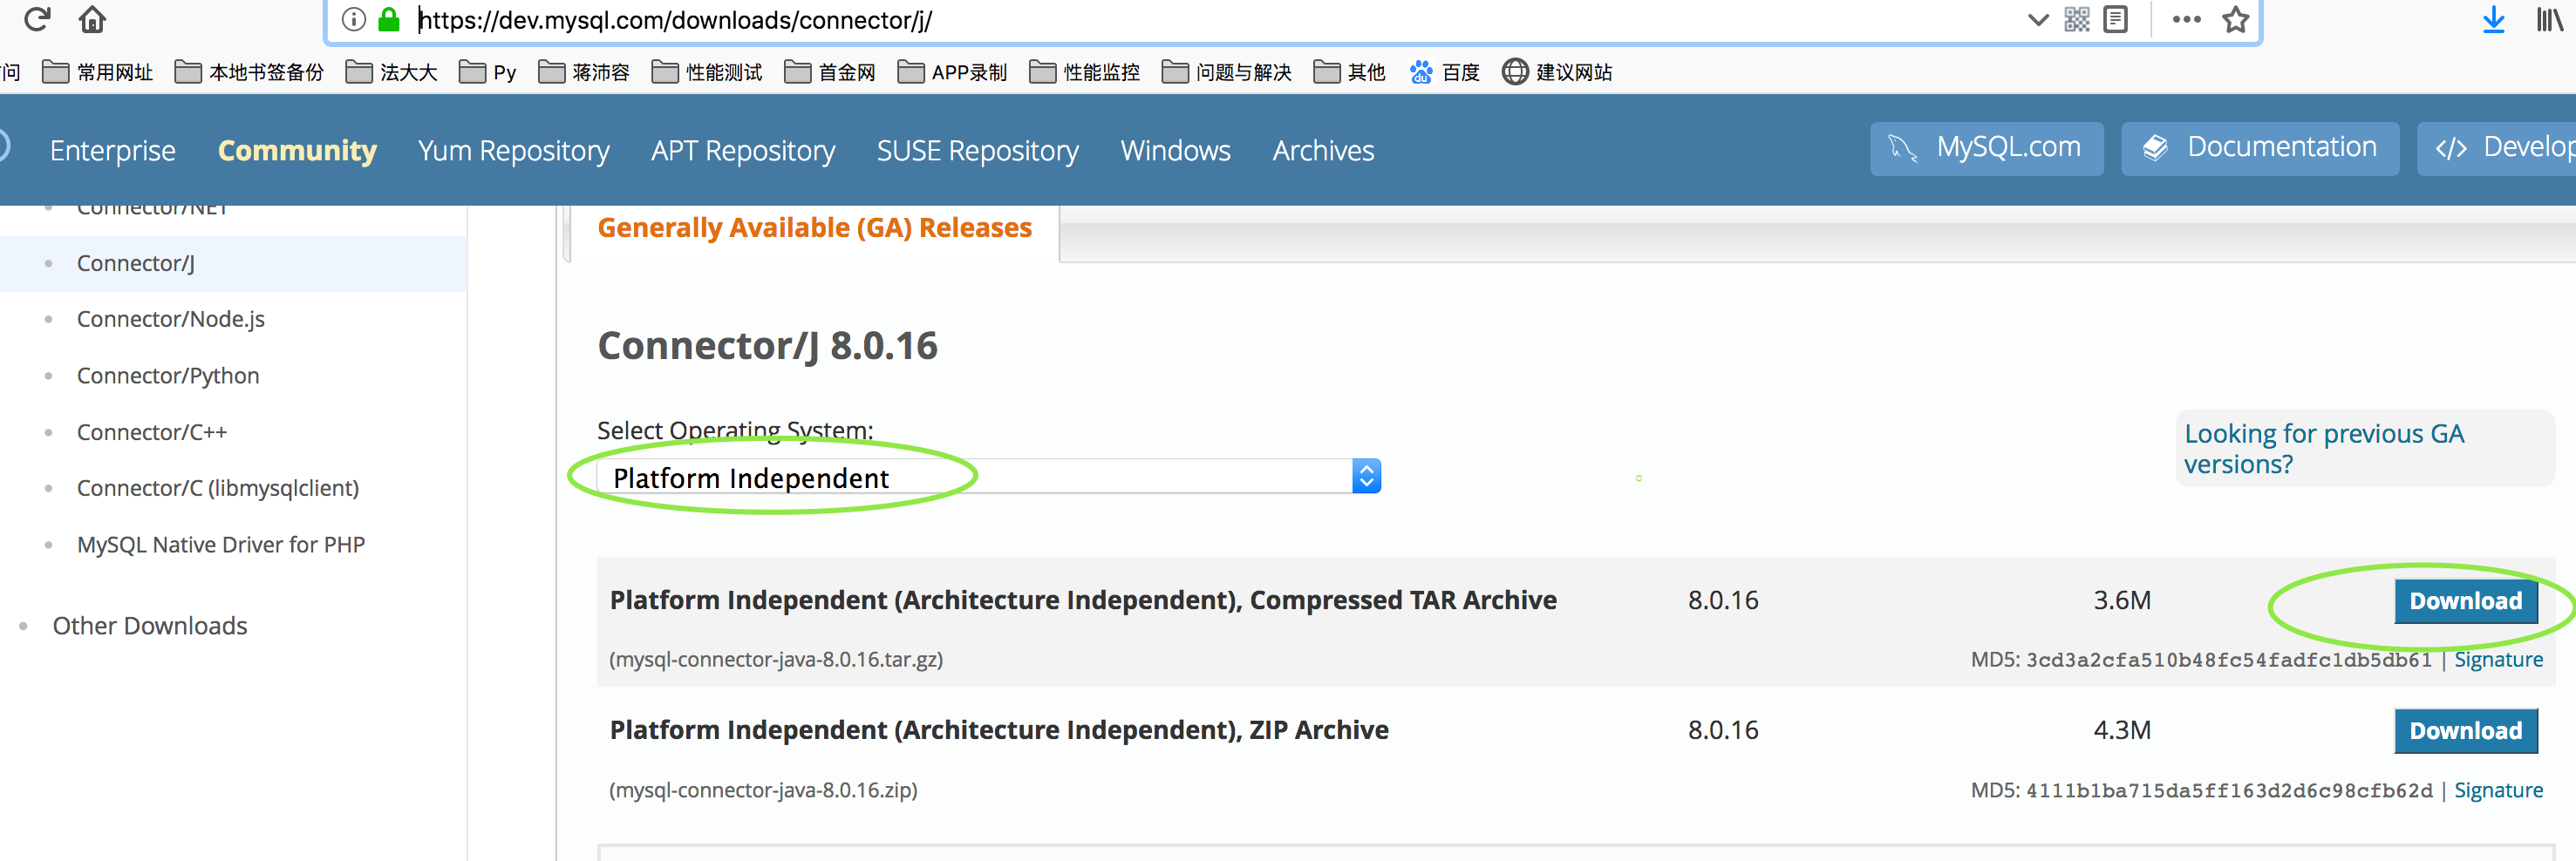Click the MD5 hash of the tar.gz file
Image resolution: width=2576 pixels, height=861 pixels.
tap(2229, 659)
